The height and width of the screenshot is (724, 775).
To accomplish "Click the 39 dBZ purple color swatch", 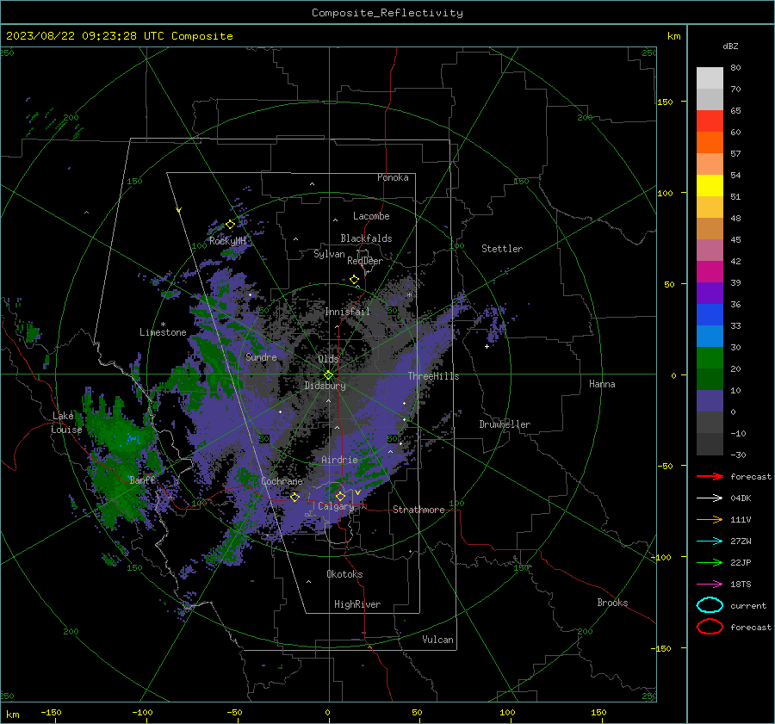I will [710, 293].
